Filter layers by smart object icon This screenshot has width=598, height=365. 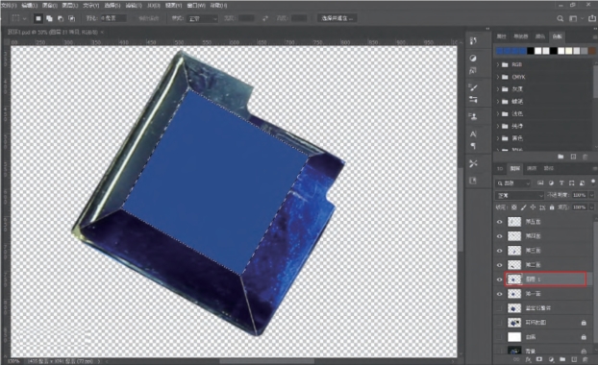tap(582, 182)
